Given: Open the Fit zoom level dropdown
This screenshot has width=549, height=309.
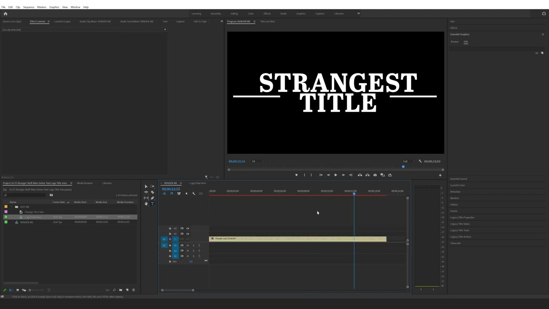Looking at the screenshot, I should tap(258, 161).
